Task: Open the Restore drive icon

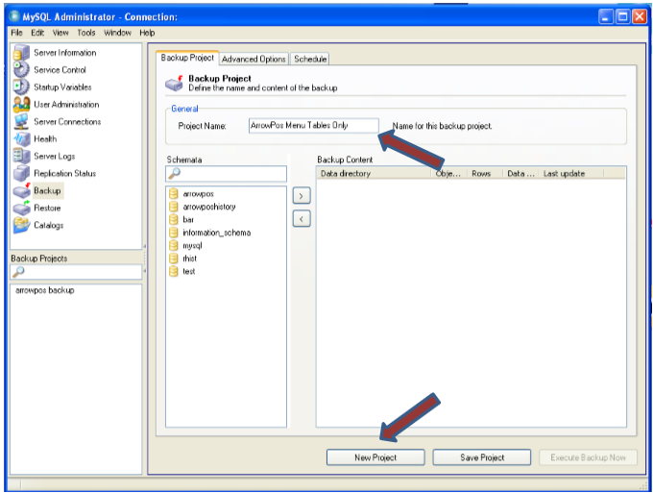Action: 22,208
